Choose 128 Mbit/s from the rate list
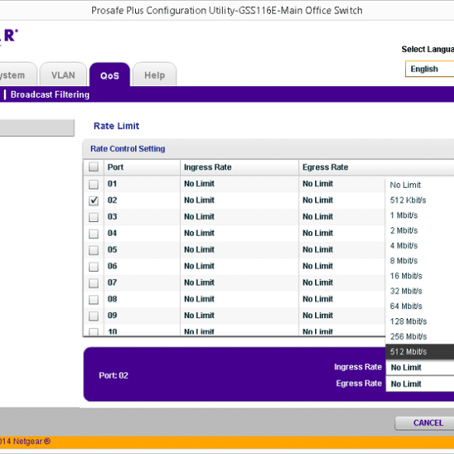The width and height of the screenshot is (454, 454). click(x=420, y=321)
